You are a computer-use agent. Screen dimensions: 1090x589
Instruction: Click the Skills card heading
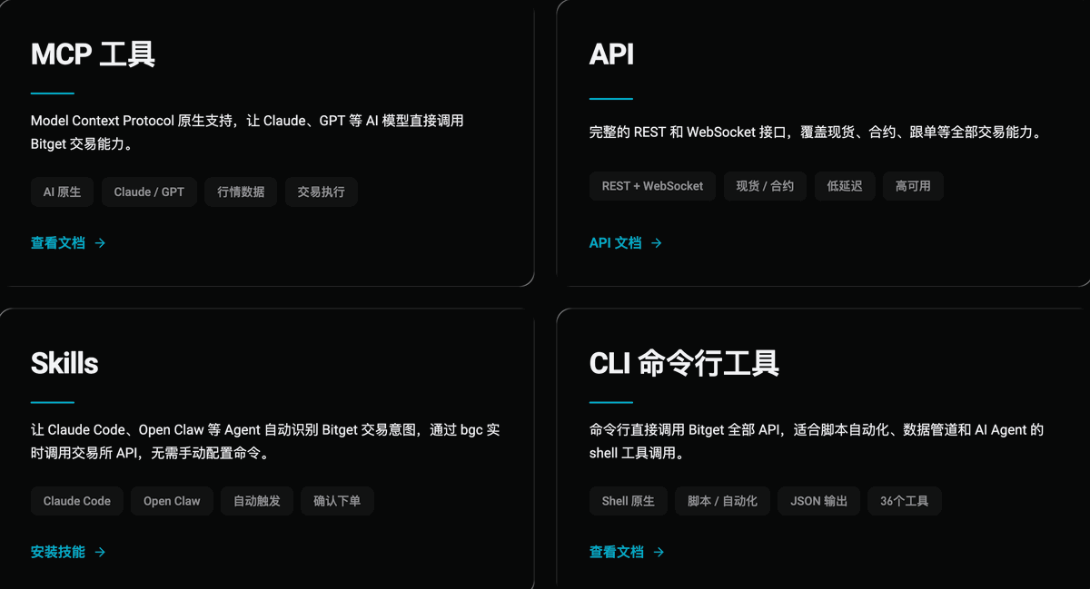point(64,364)
